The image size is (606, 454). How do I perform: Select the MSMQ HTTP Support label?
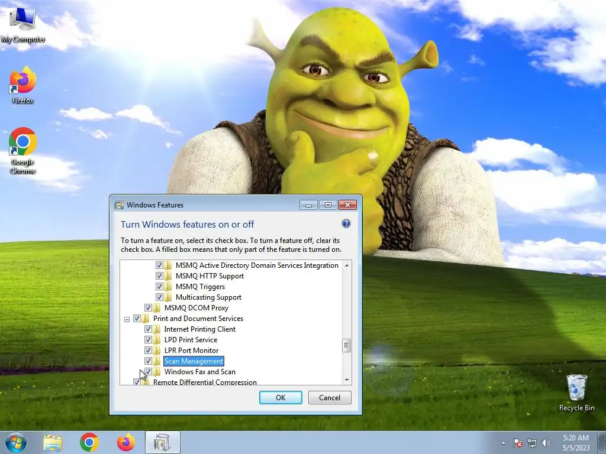point(209,275)
